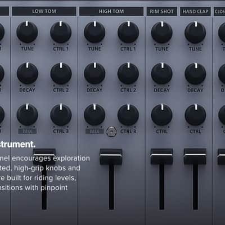Adjust the Low Tom CTRL 1 knob
The height and width of the screenshot is (225, 225).
coord(61,32)
